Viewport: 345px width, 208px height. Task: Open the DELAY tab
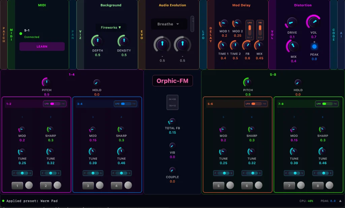210,34
